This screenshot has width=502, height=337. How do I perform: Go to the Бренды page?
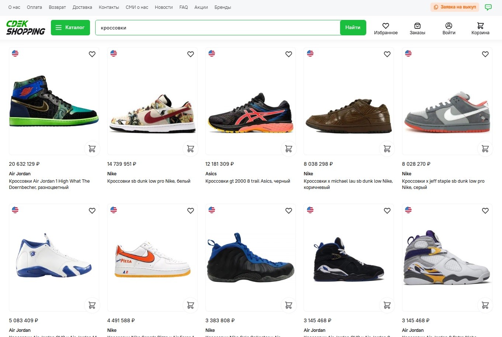coord(223,7)
